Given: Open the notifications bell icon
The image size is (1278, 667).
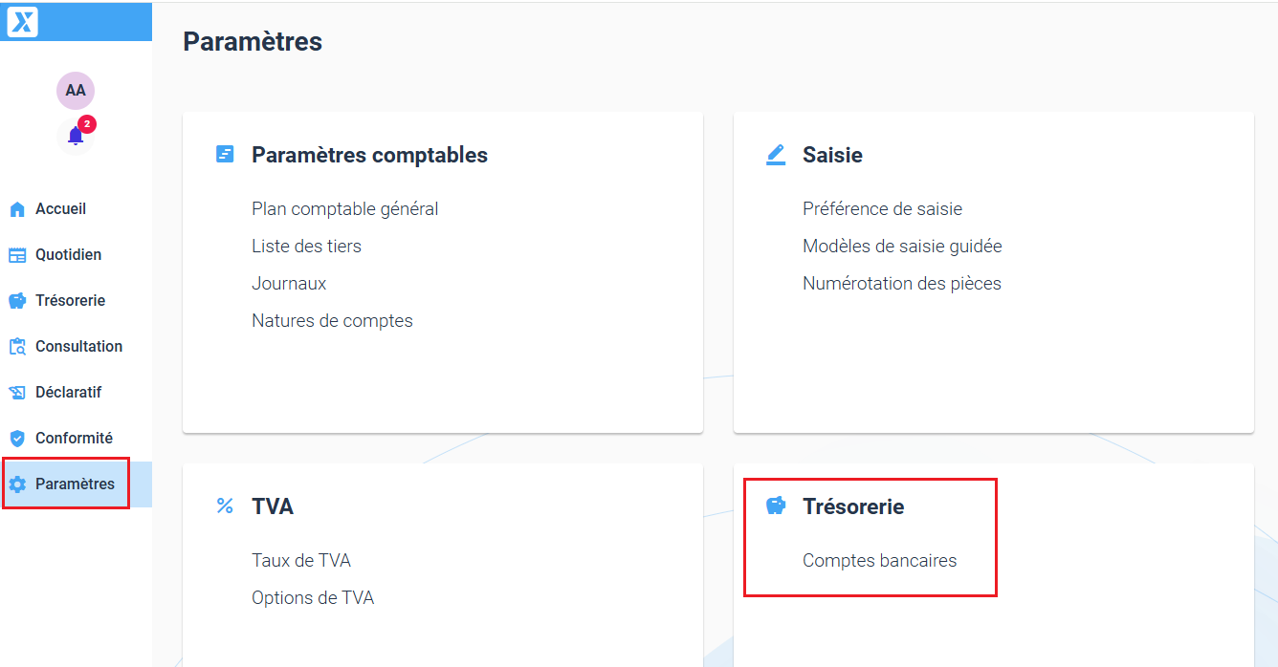Looking at the screenshot, I should point(76,136).
